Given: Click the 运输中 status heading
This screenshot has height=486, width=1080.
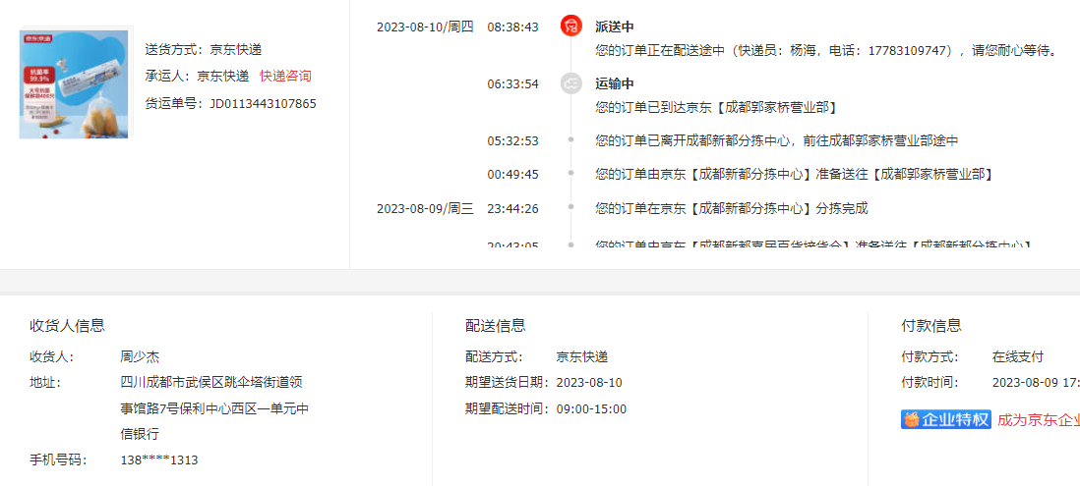Looking at the screenshot, I should pyautogui.click(x=615, y=83).
